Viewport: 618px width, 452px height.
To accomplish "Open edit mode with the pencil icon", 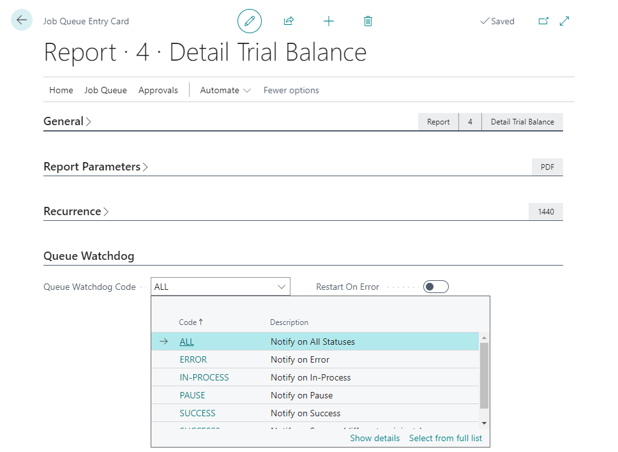I will [250, 20].
